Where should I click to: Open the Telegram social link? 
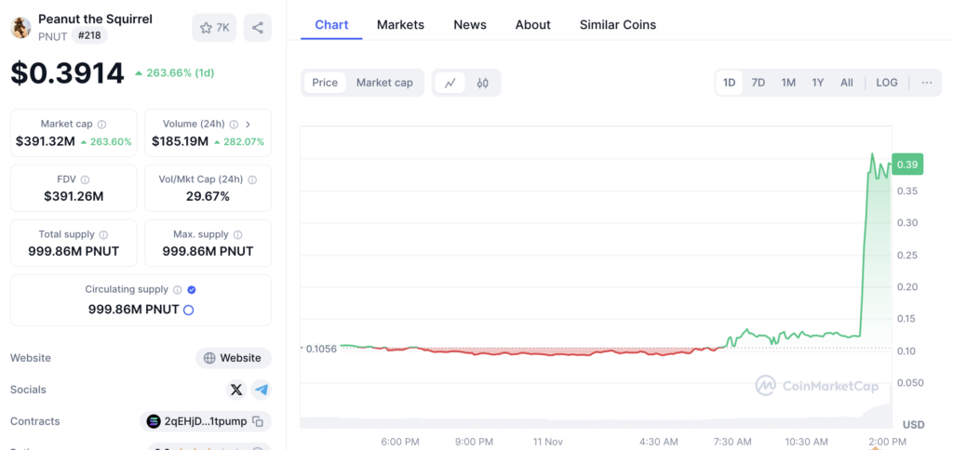click(262, 390)
